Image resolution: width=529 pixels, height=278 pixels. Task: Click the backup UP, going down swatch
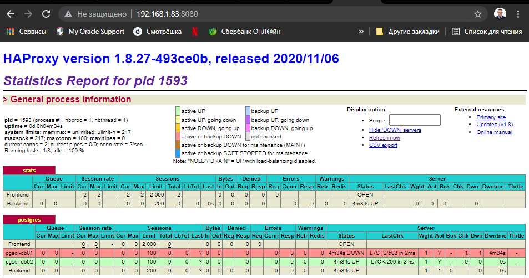pos(248,120)
